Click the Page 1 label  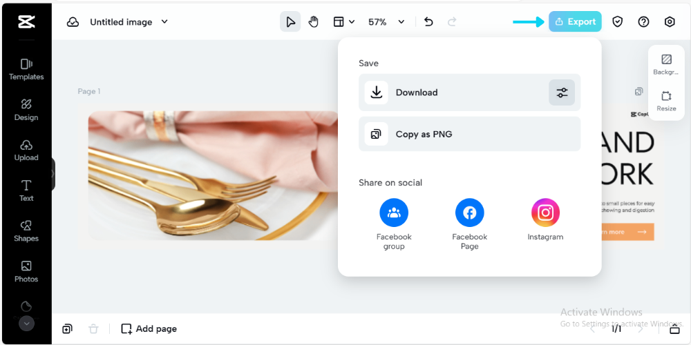point(89,92)
